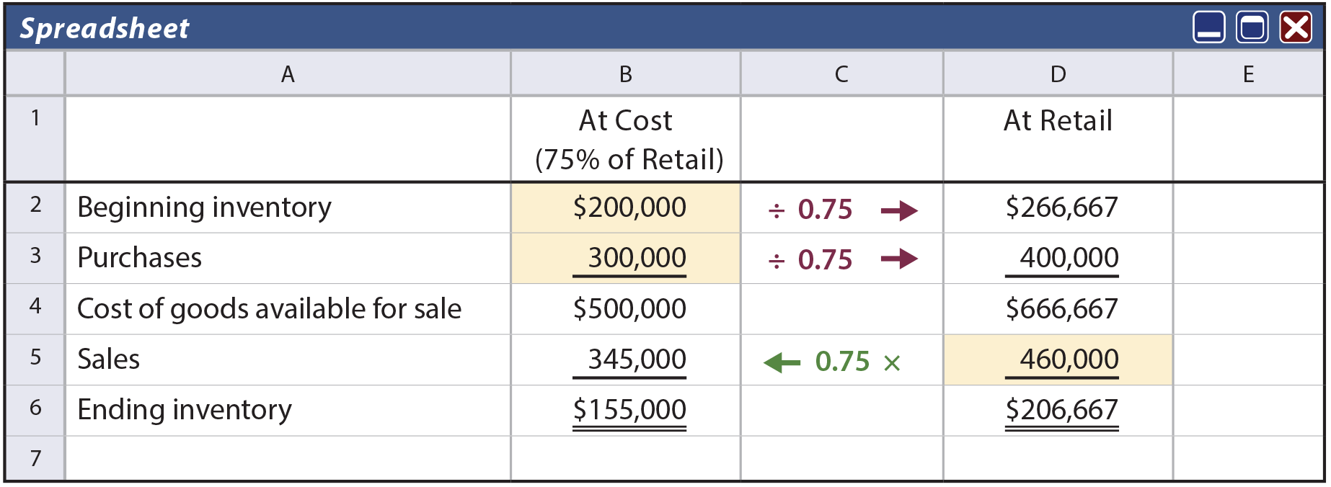1331x487 pixels.
Task: Click the highlighted 460,000 sales cell
Action: pyautogui.click(x=1058, y=359)
